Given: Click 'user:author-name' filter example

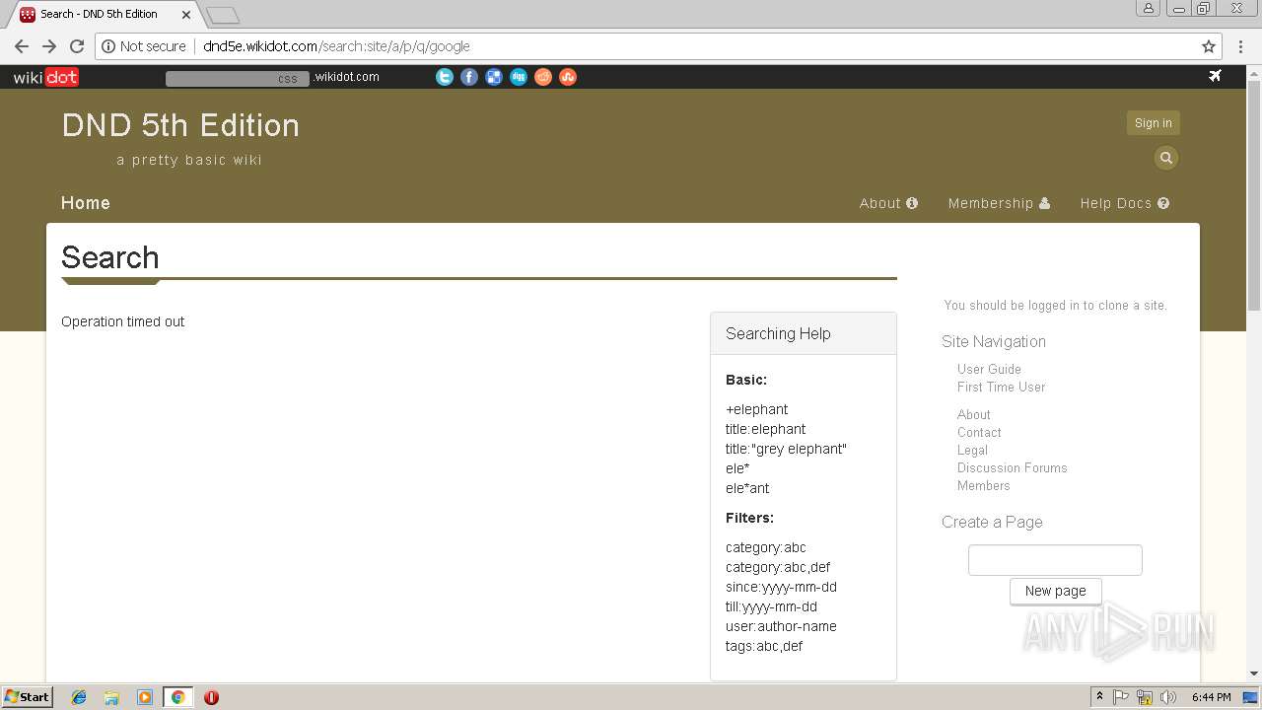Looking at the screenshot, I should (781, 626).
